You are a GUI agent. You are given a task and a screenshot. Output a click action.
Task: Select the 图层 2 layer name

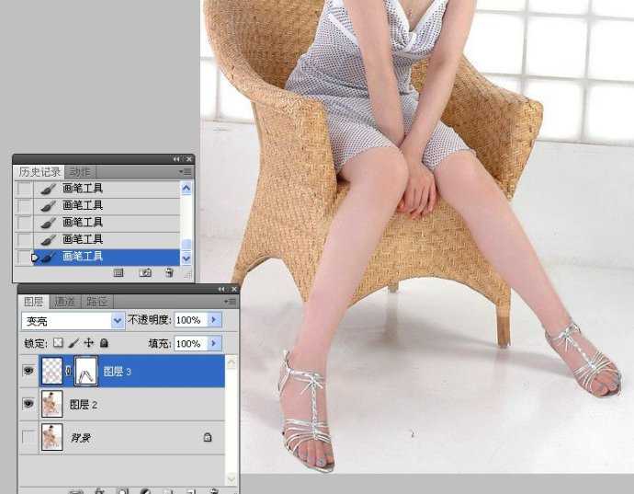tap(84, 405)
